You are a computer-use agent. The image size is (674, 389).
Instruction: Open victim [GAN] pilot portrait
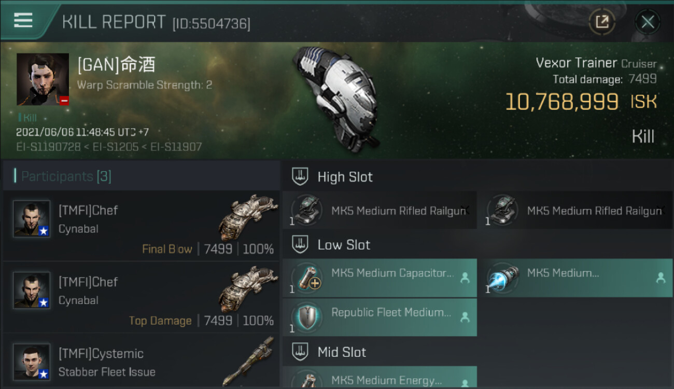click(x=43, y=79)
